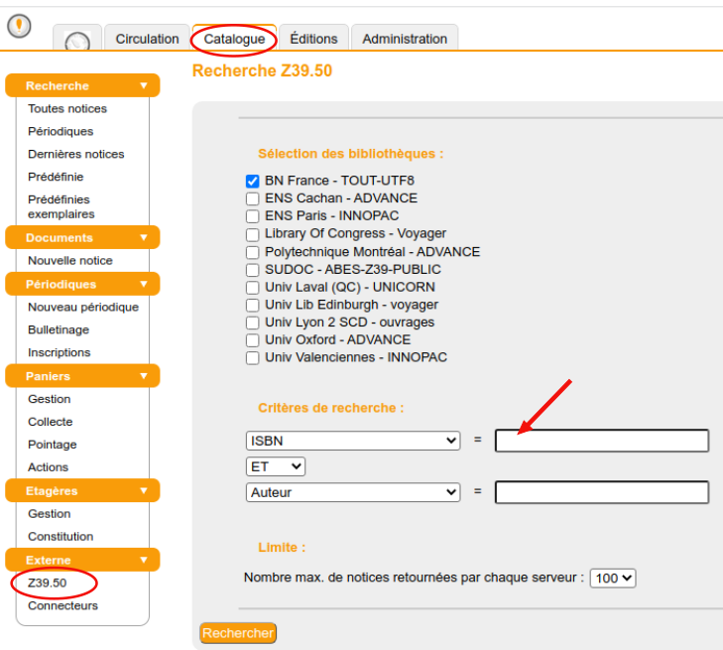Open the max notices 100 dropdown
This screenshot has height=650, width=723.
coord(612,578)
